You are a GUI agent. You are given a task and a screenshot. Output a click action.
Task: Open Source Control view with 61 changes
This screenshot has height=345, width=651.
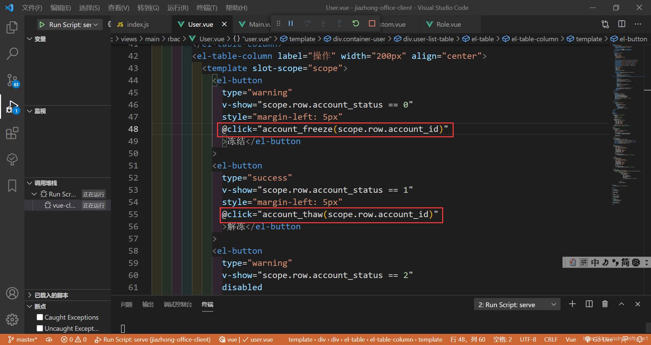click(x=12, y=80)
